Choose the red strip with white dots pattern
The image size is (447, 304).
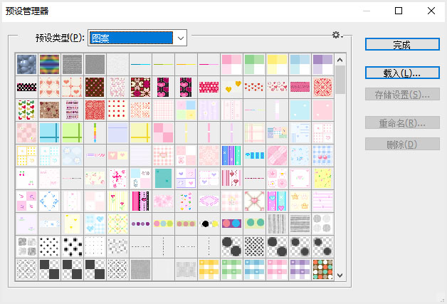(209, 88)
